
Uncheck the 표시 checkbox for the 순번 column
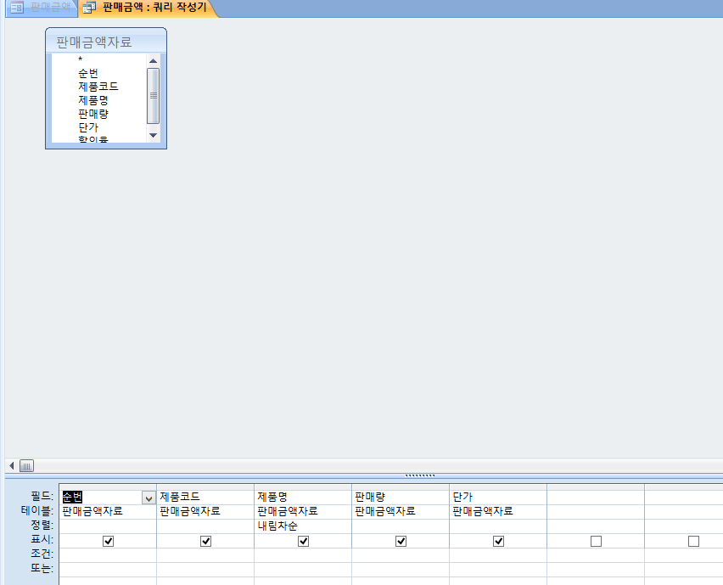(x=108, y=541)
